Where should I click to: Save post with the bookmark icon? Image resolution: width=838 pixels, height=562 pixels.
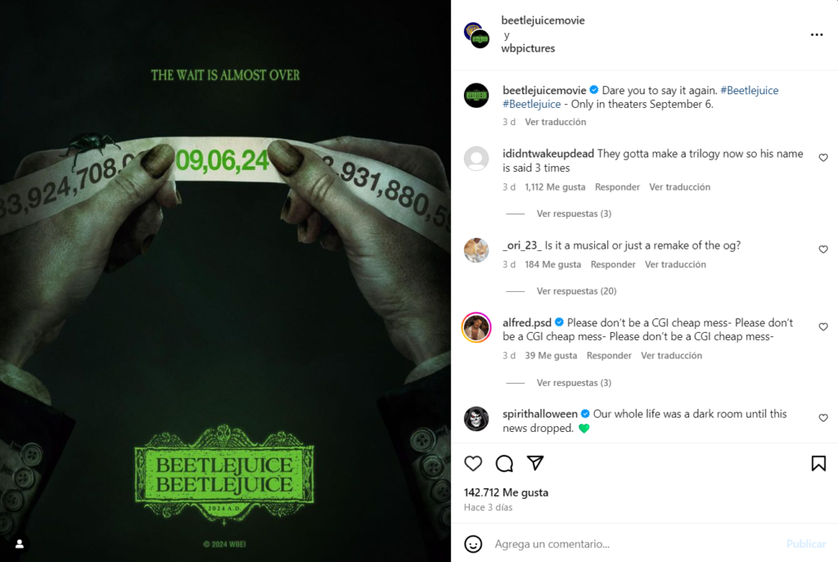tap(818, 463)
